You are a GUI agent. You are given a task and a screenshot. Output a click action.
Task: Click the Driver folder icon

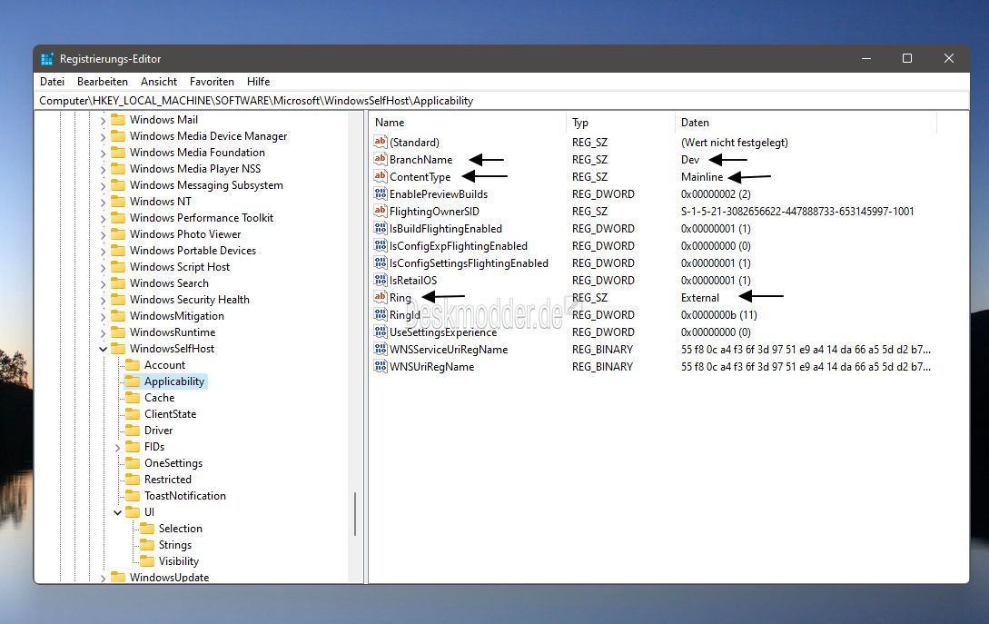click(133, 431)
